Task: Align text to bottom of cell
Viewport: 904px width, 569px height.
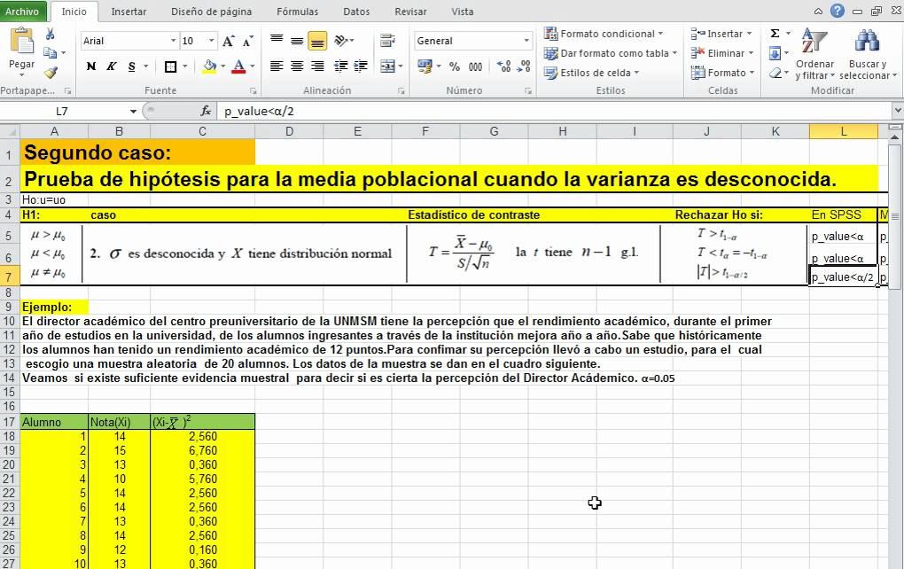Action: coord(317,41)
